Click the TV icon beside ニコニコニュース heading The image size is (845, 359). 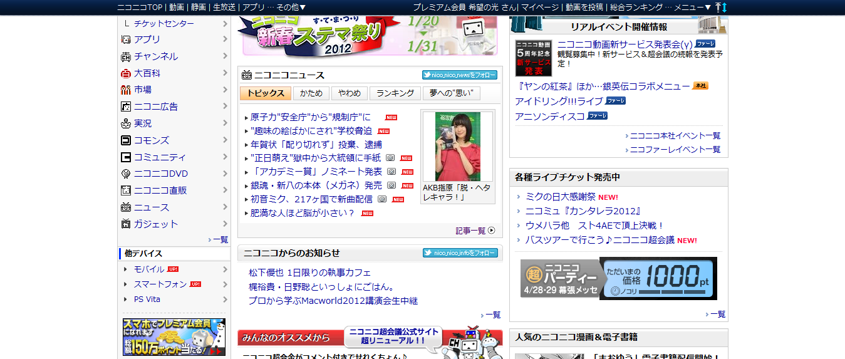tap(246, 75)
